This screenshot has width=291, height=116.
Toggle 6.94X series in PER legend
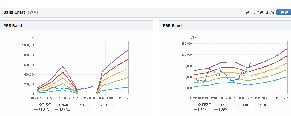click(x=62, y=105)
